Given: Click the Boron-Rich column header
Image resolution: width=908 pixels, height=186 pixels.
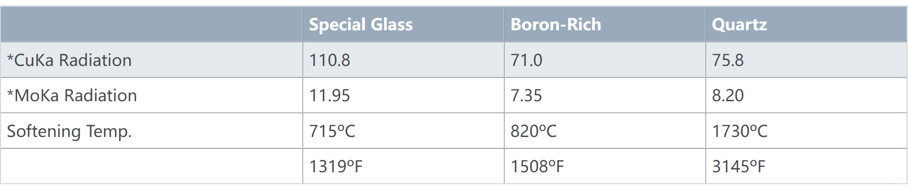Looking at the screenshot, I should click(x=605, y=24).
